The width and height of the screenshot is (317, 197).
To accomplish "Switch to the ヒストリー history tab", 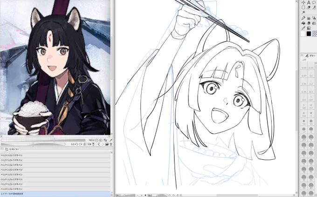I will (x=12, y=149).
